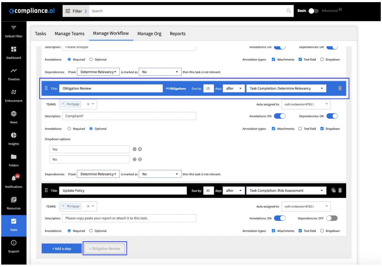The height and width of the screenshot is (267, 382).
Task: Add option after the No dropdown option
Action: pos(135,159)
